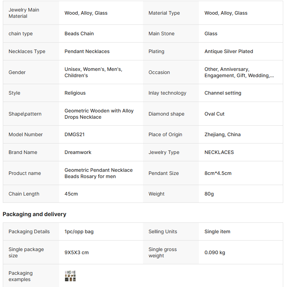This screenshot has height=287, width=286.
Task: Click the Chain Length value 45cm
Action: click(x=71, y=194)
